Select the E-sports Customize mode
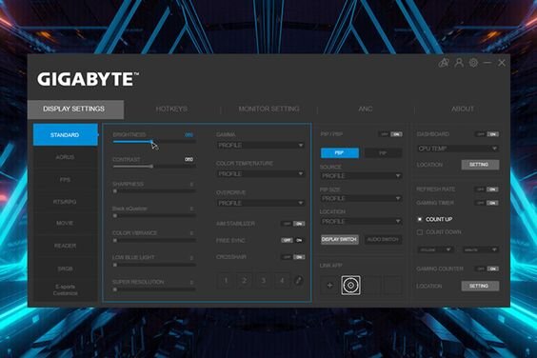The image size is (537, 358). [x=65, y=289]
